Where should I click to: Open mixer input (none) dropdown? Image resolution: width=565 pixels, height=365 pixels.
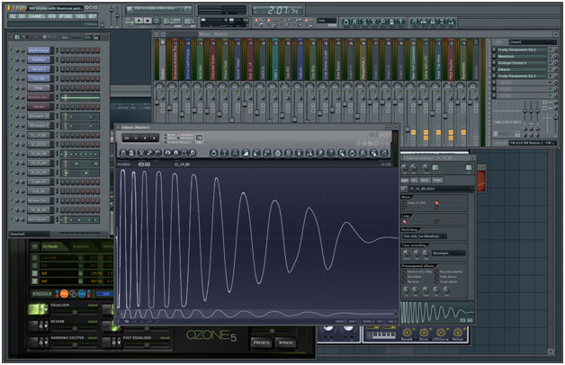(533, 42)
